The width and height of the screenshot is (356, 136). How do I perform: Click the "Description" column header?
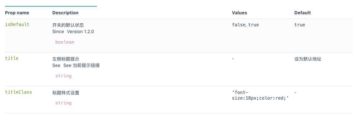coord(65,13)
